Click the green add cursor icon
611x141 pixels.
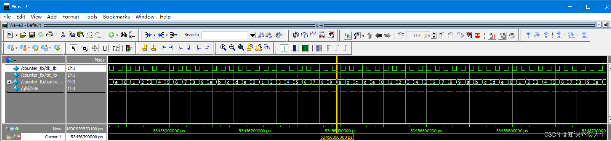[x=17, y=129]
